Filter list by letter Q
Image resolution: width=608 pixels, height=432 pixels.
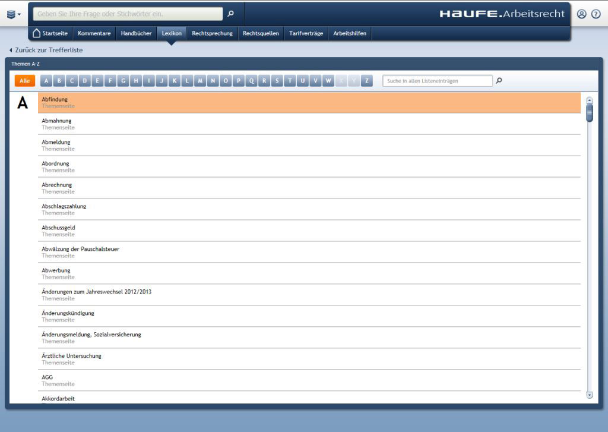click(251, 81)
